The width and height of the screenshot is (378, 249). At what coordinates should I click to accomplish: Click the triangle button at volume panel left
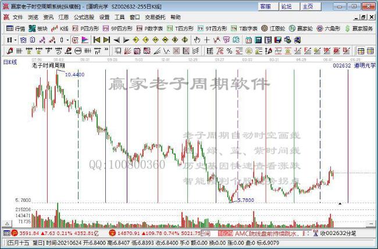tap(7, 223)
